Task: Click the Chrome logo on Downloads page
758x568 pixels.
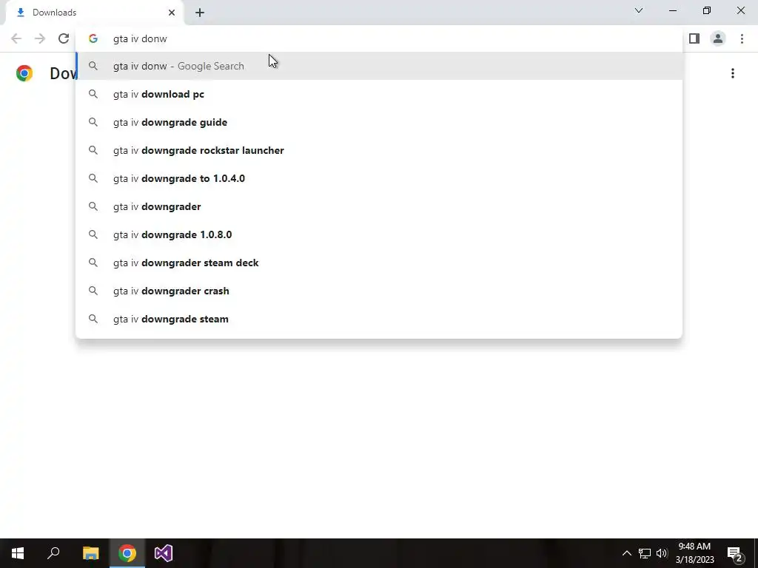Action: tap(24, 73)
